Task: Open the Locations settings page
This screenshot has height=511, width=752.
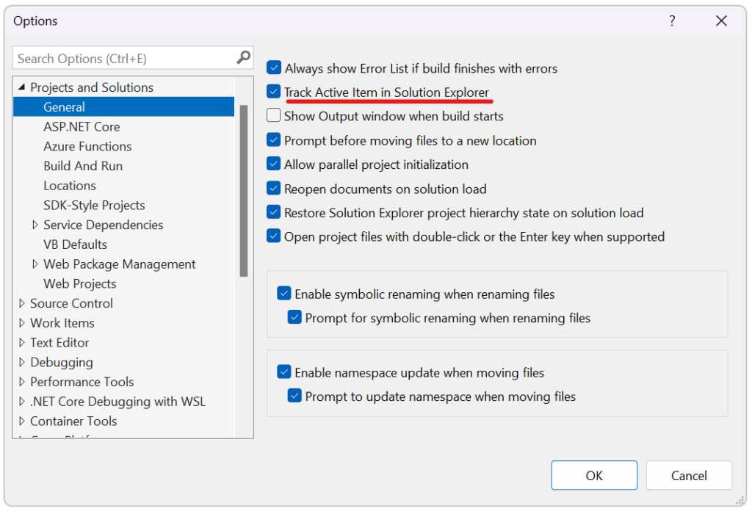Action: [x=70, y=185]
